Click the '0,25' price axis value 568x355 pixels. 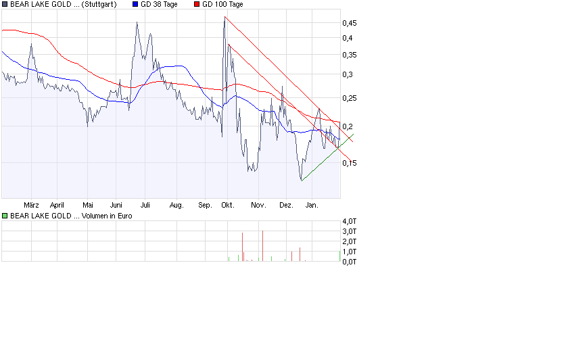350,98
